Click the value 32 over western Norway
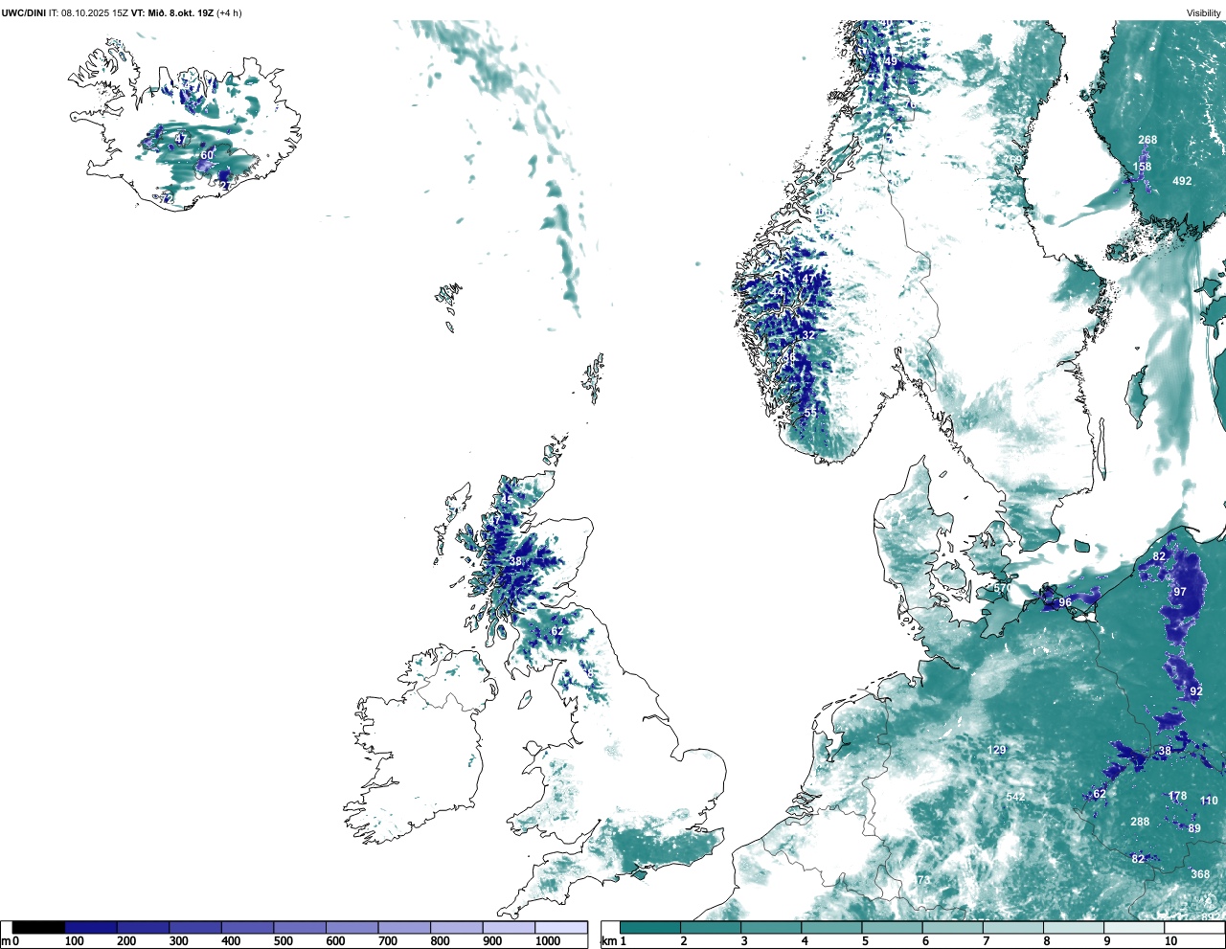Screen dimensions: 1226x949 (809, 335)
